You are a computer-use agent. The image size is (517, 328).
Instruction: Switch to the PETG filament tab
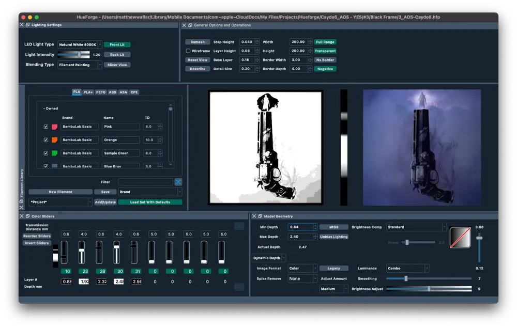[100, 92]
